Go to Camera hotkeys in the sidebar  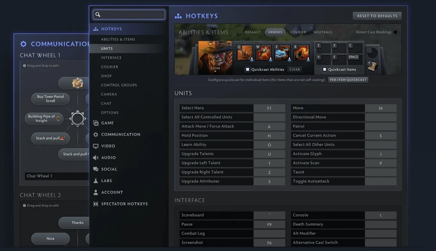pyautogui.click(x=109, y=94)
